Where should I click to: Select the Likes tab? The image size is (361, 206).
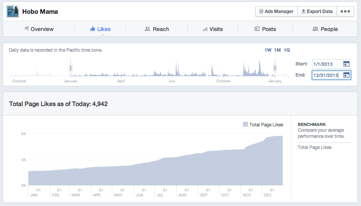[x=100, y=29]
